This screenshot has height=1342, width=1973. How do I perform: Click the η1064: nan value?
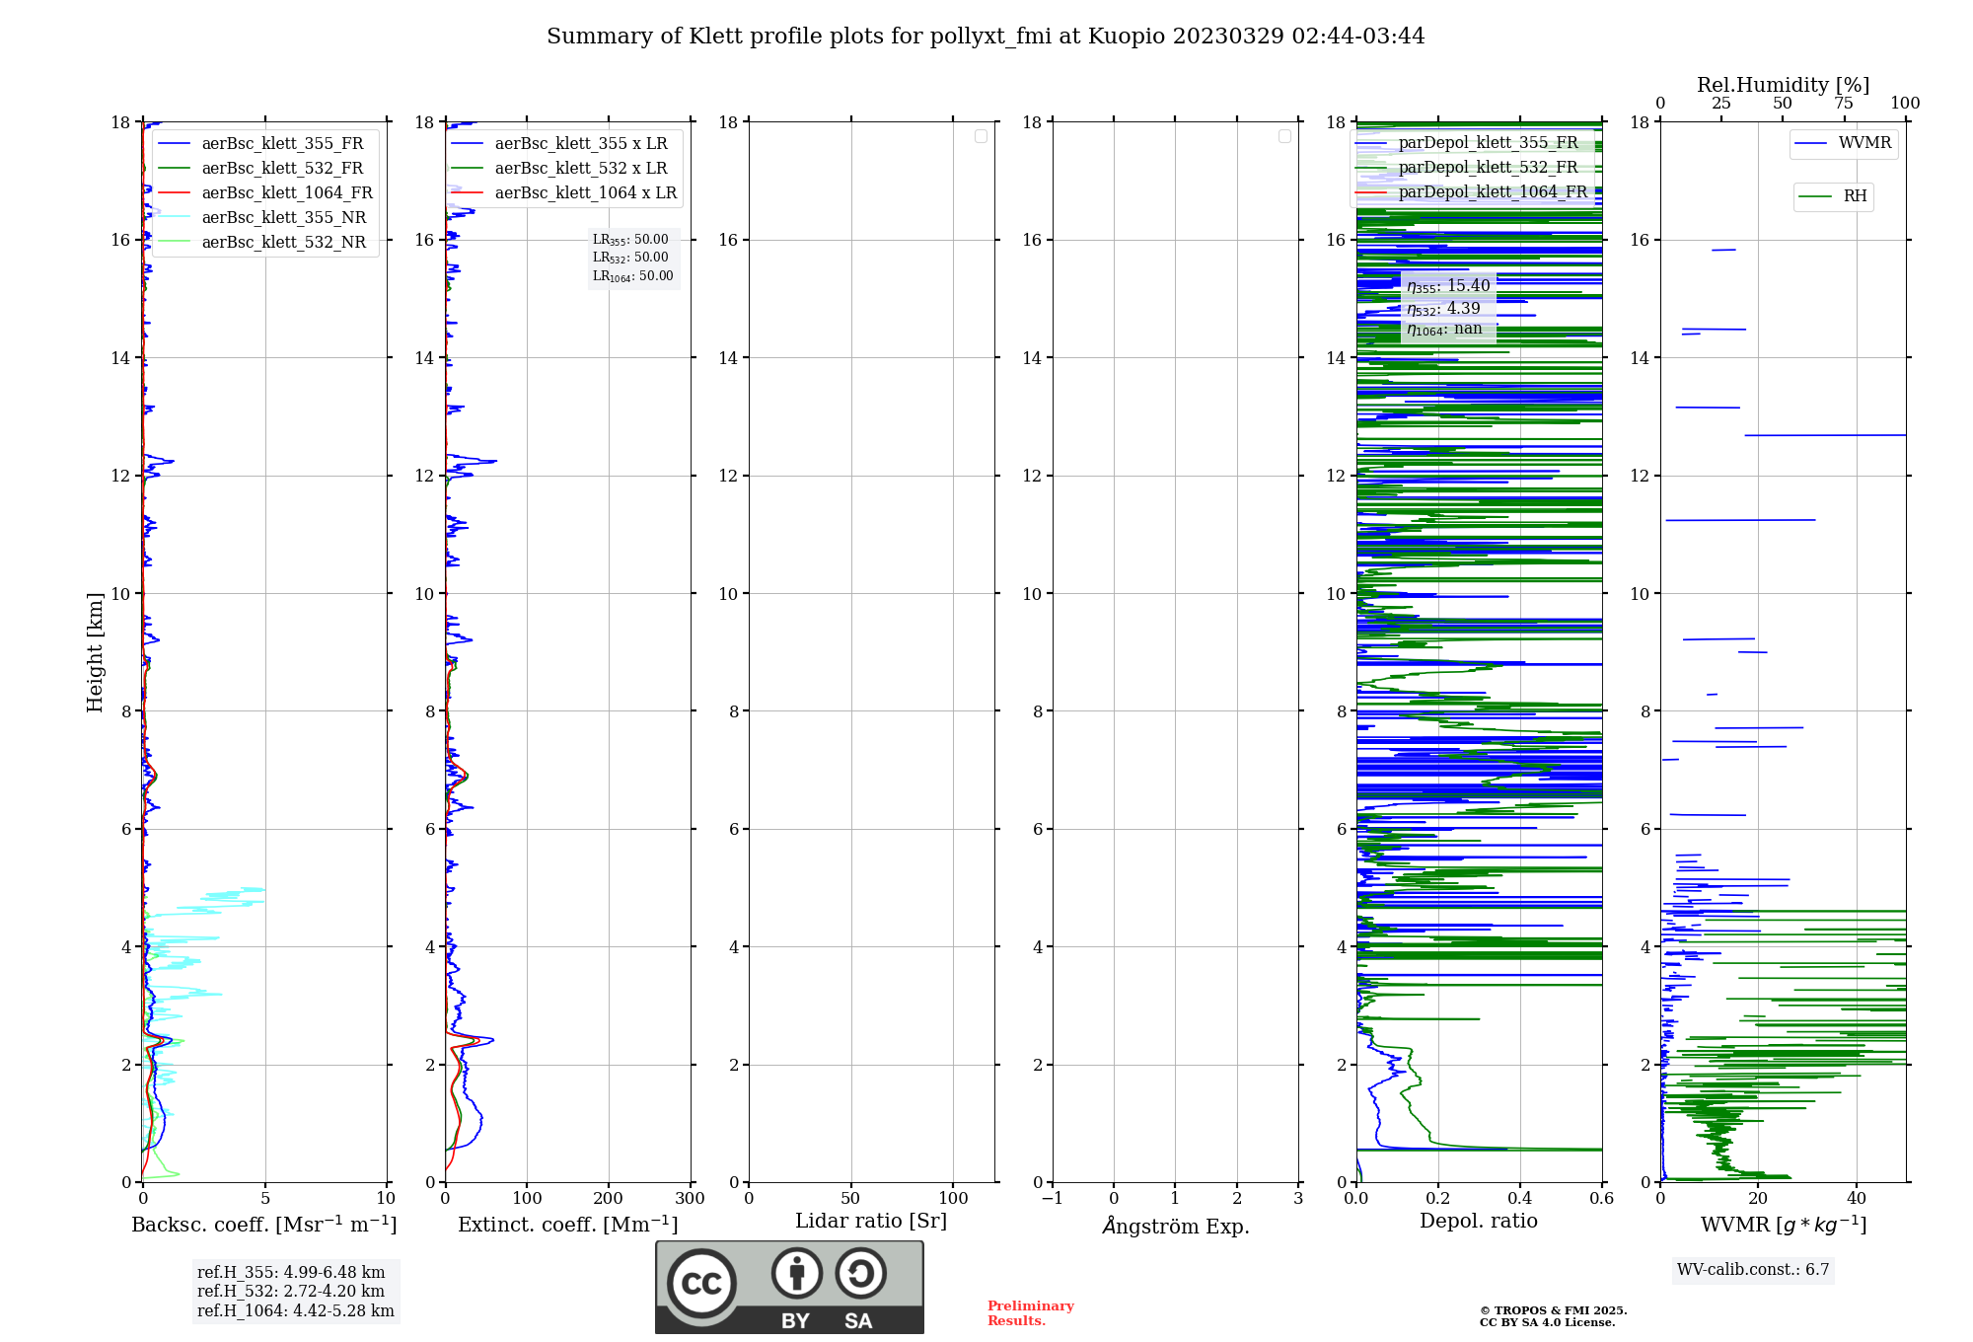point(1444,330)
